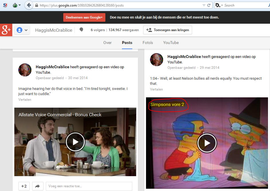The image size is (270, 191).
Task: Click Vertalen under the Nelson comment
Action: 156,89
